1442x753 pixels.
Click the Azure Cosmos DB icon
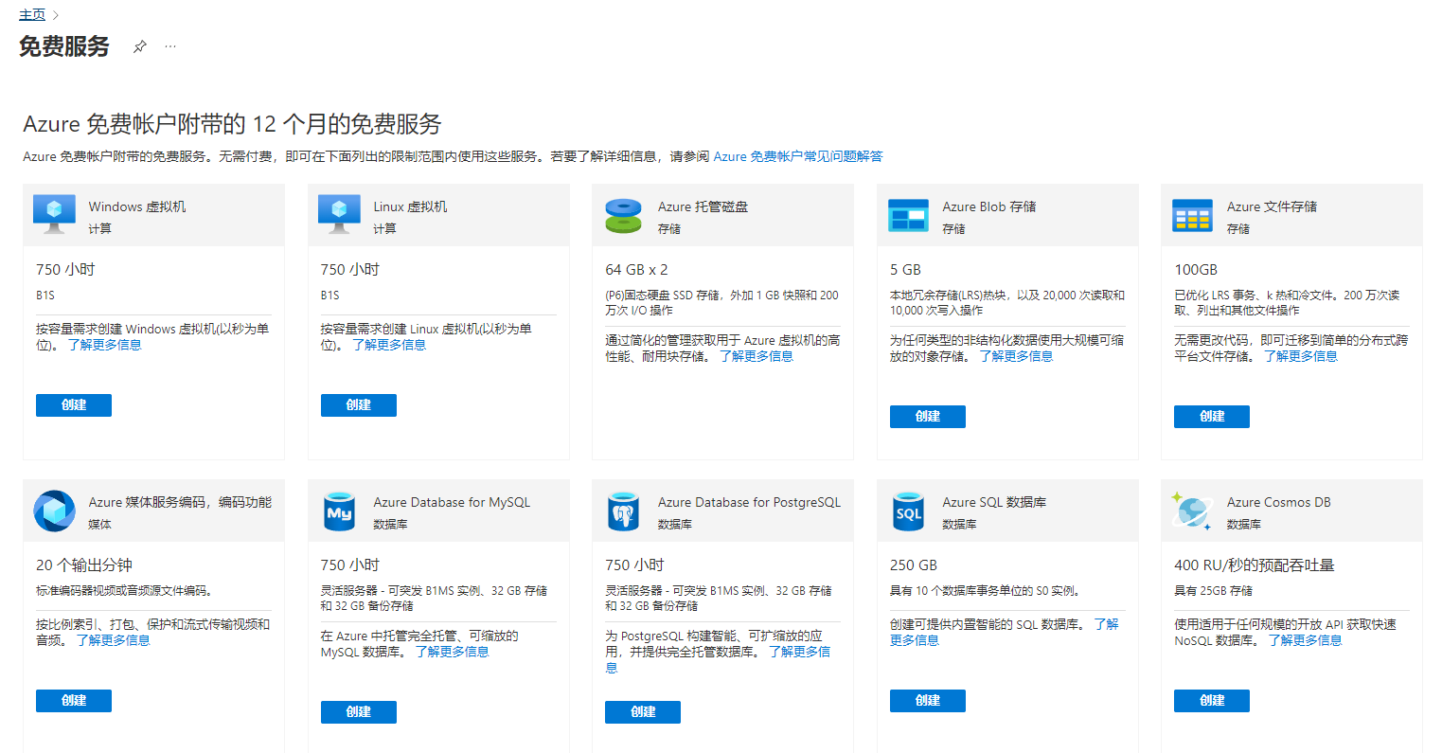pyautogui.click(x=1192, y=511)
